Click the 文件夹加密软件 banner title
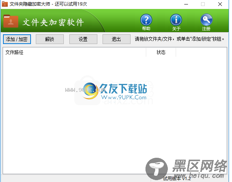This screenshot has width=232, height=182. pos(53,22)
